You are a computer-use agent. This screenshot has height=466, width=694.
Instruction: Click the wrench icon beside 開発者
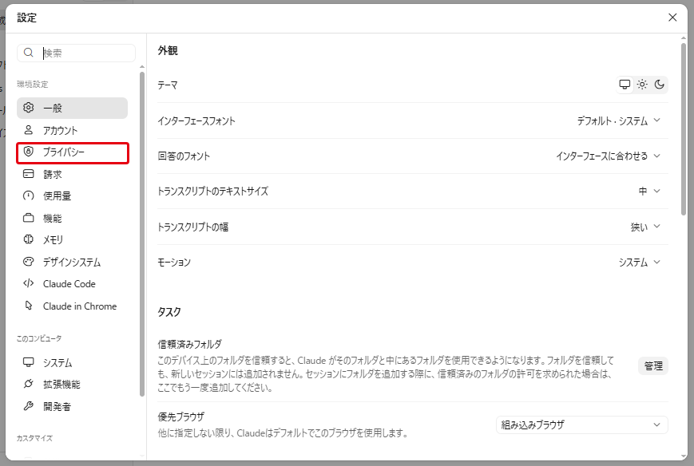28,406
